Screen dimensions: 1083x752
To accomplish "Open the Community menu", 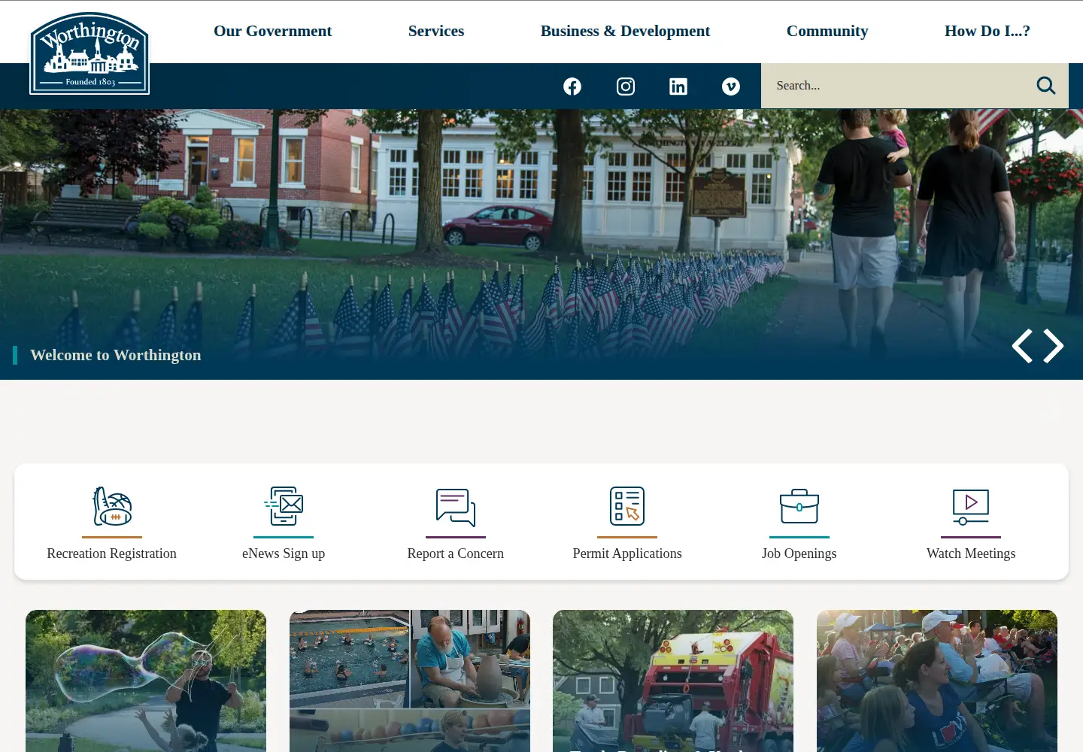I will [x=827, y=31].
